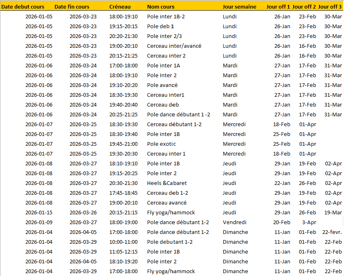Click the 'Créneau' column header

pos(121,7)
